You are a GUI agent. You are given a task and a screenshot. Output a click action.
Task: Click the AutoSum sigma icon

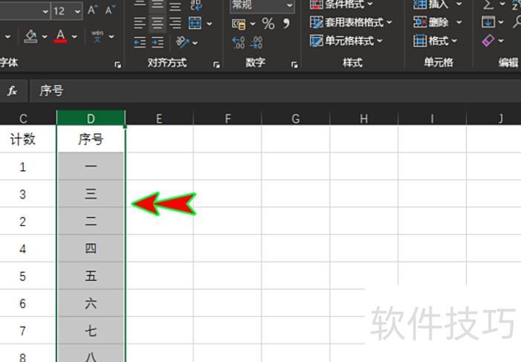coord(488,4)
